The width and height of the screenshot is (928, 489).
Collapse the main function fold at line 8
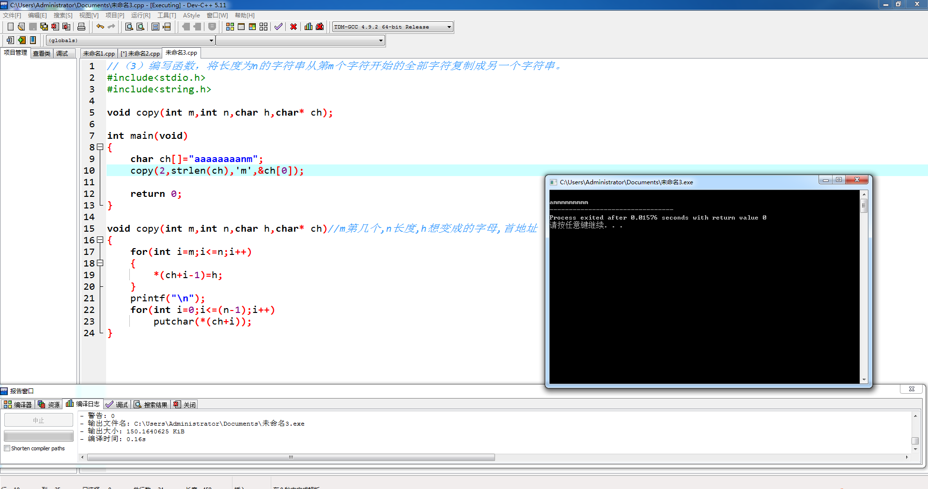click(x=100, y=147)
